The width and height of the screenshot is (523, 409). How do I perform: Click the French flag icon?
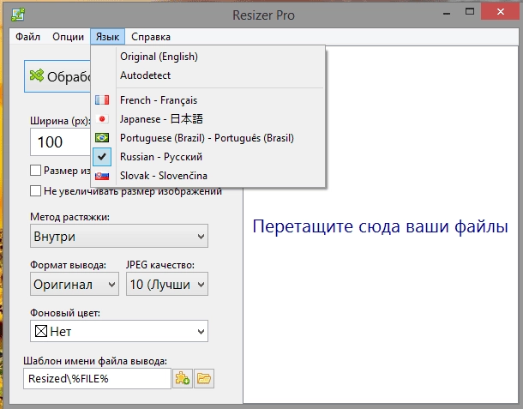[102, 99]
